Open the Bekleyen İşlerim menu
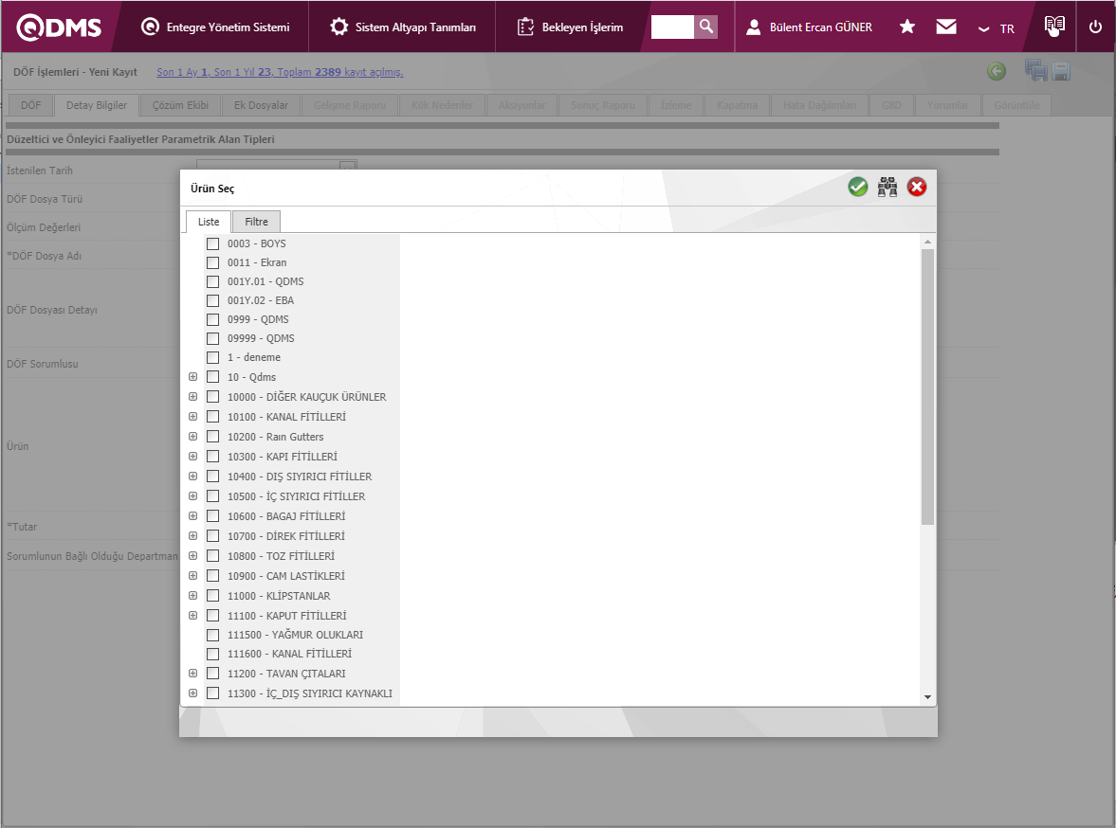 pos(571,27)
